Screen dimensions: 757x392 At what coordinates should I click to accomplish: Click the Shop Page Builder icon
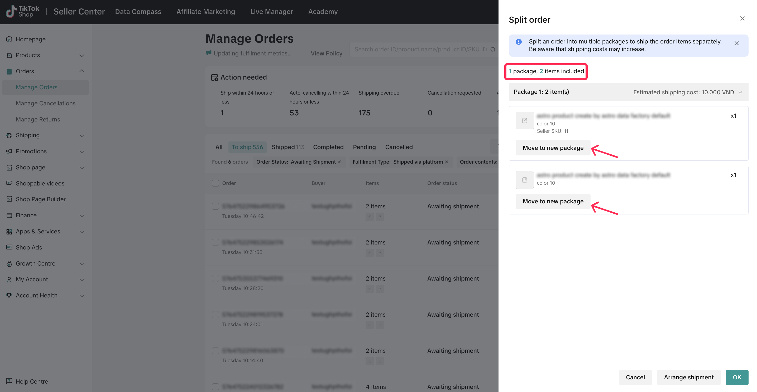coord(9,199)
